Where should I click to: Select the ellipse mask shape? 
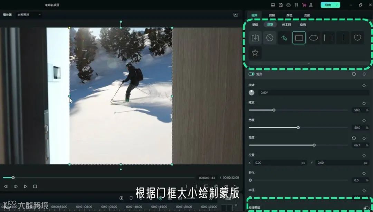pyautogui.click(x=314, y=38)
